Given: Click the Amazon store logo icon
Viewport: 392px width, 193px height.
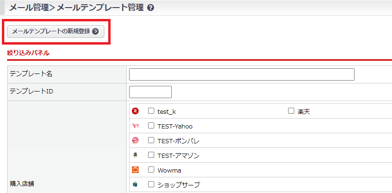Looking at the screenshot, I should (135, 155).
